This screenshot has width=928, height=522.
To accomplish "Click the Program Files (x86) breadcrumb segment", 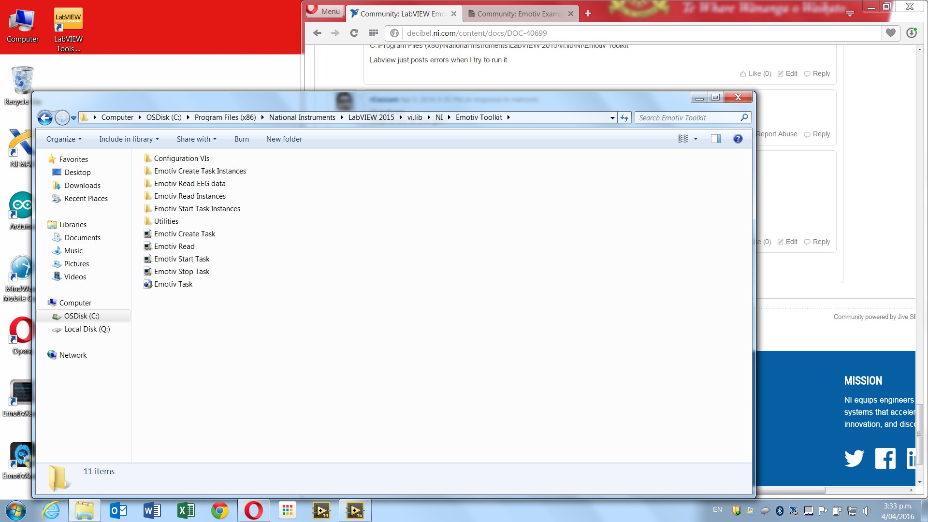I will [225, 117].
